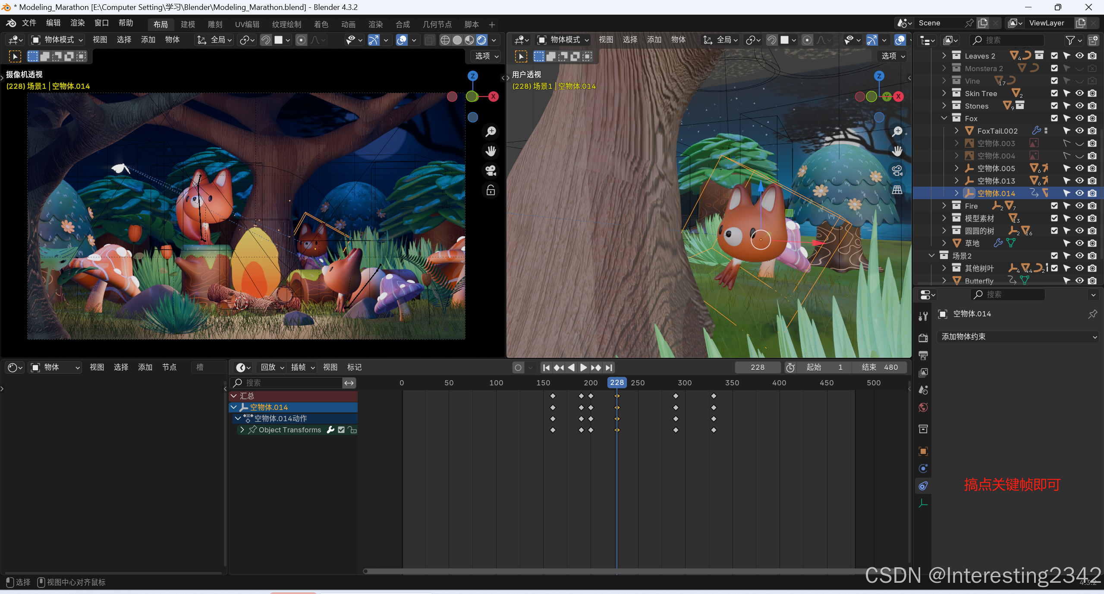
Task: Open the 回放 playback dropdown
Action: click(x=272, y=367)
